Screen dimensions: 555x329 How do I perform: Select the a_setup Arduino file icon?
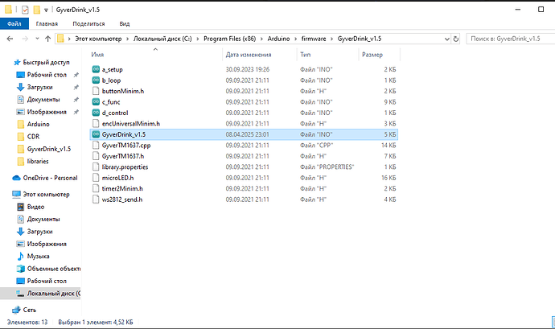coord(97,69)
